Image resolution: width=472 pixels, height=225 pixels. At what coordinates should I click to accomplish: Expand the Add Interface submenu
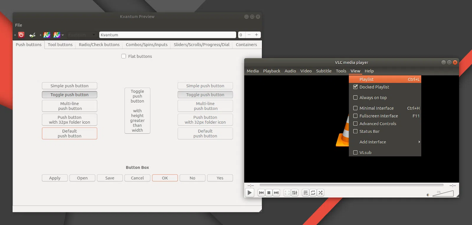tap(385, 142)
